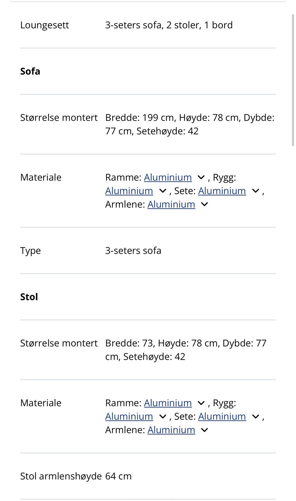Expand chevron beside sofa Rygg Aluminium
296x501 pixels.
[x=162, y=191]
